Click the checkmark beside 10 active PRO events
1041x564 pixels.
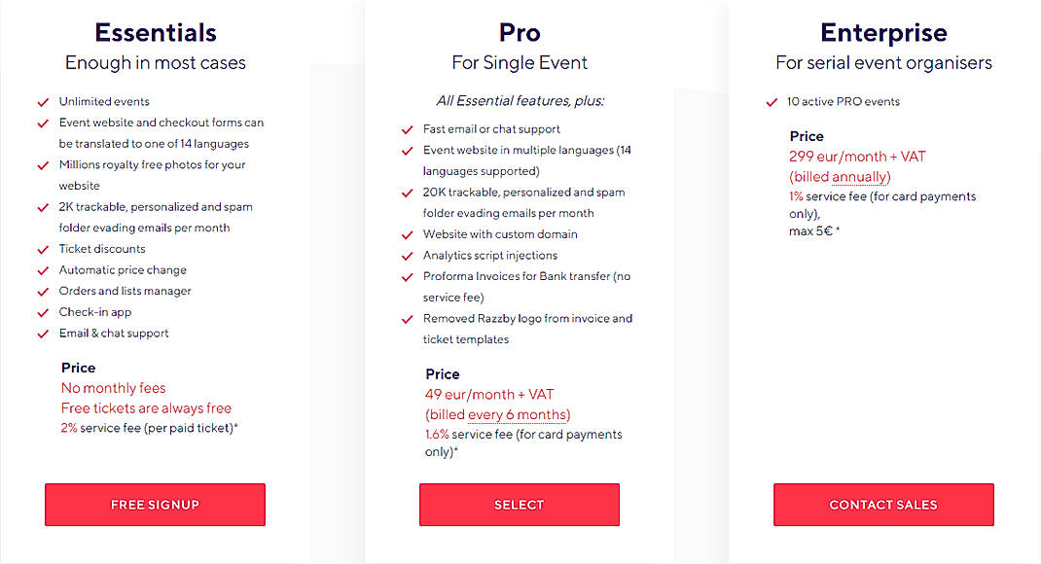click(771, 101)
